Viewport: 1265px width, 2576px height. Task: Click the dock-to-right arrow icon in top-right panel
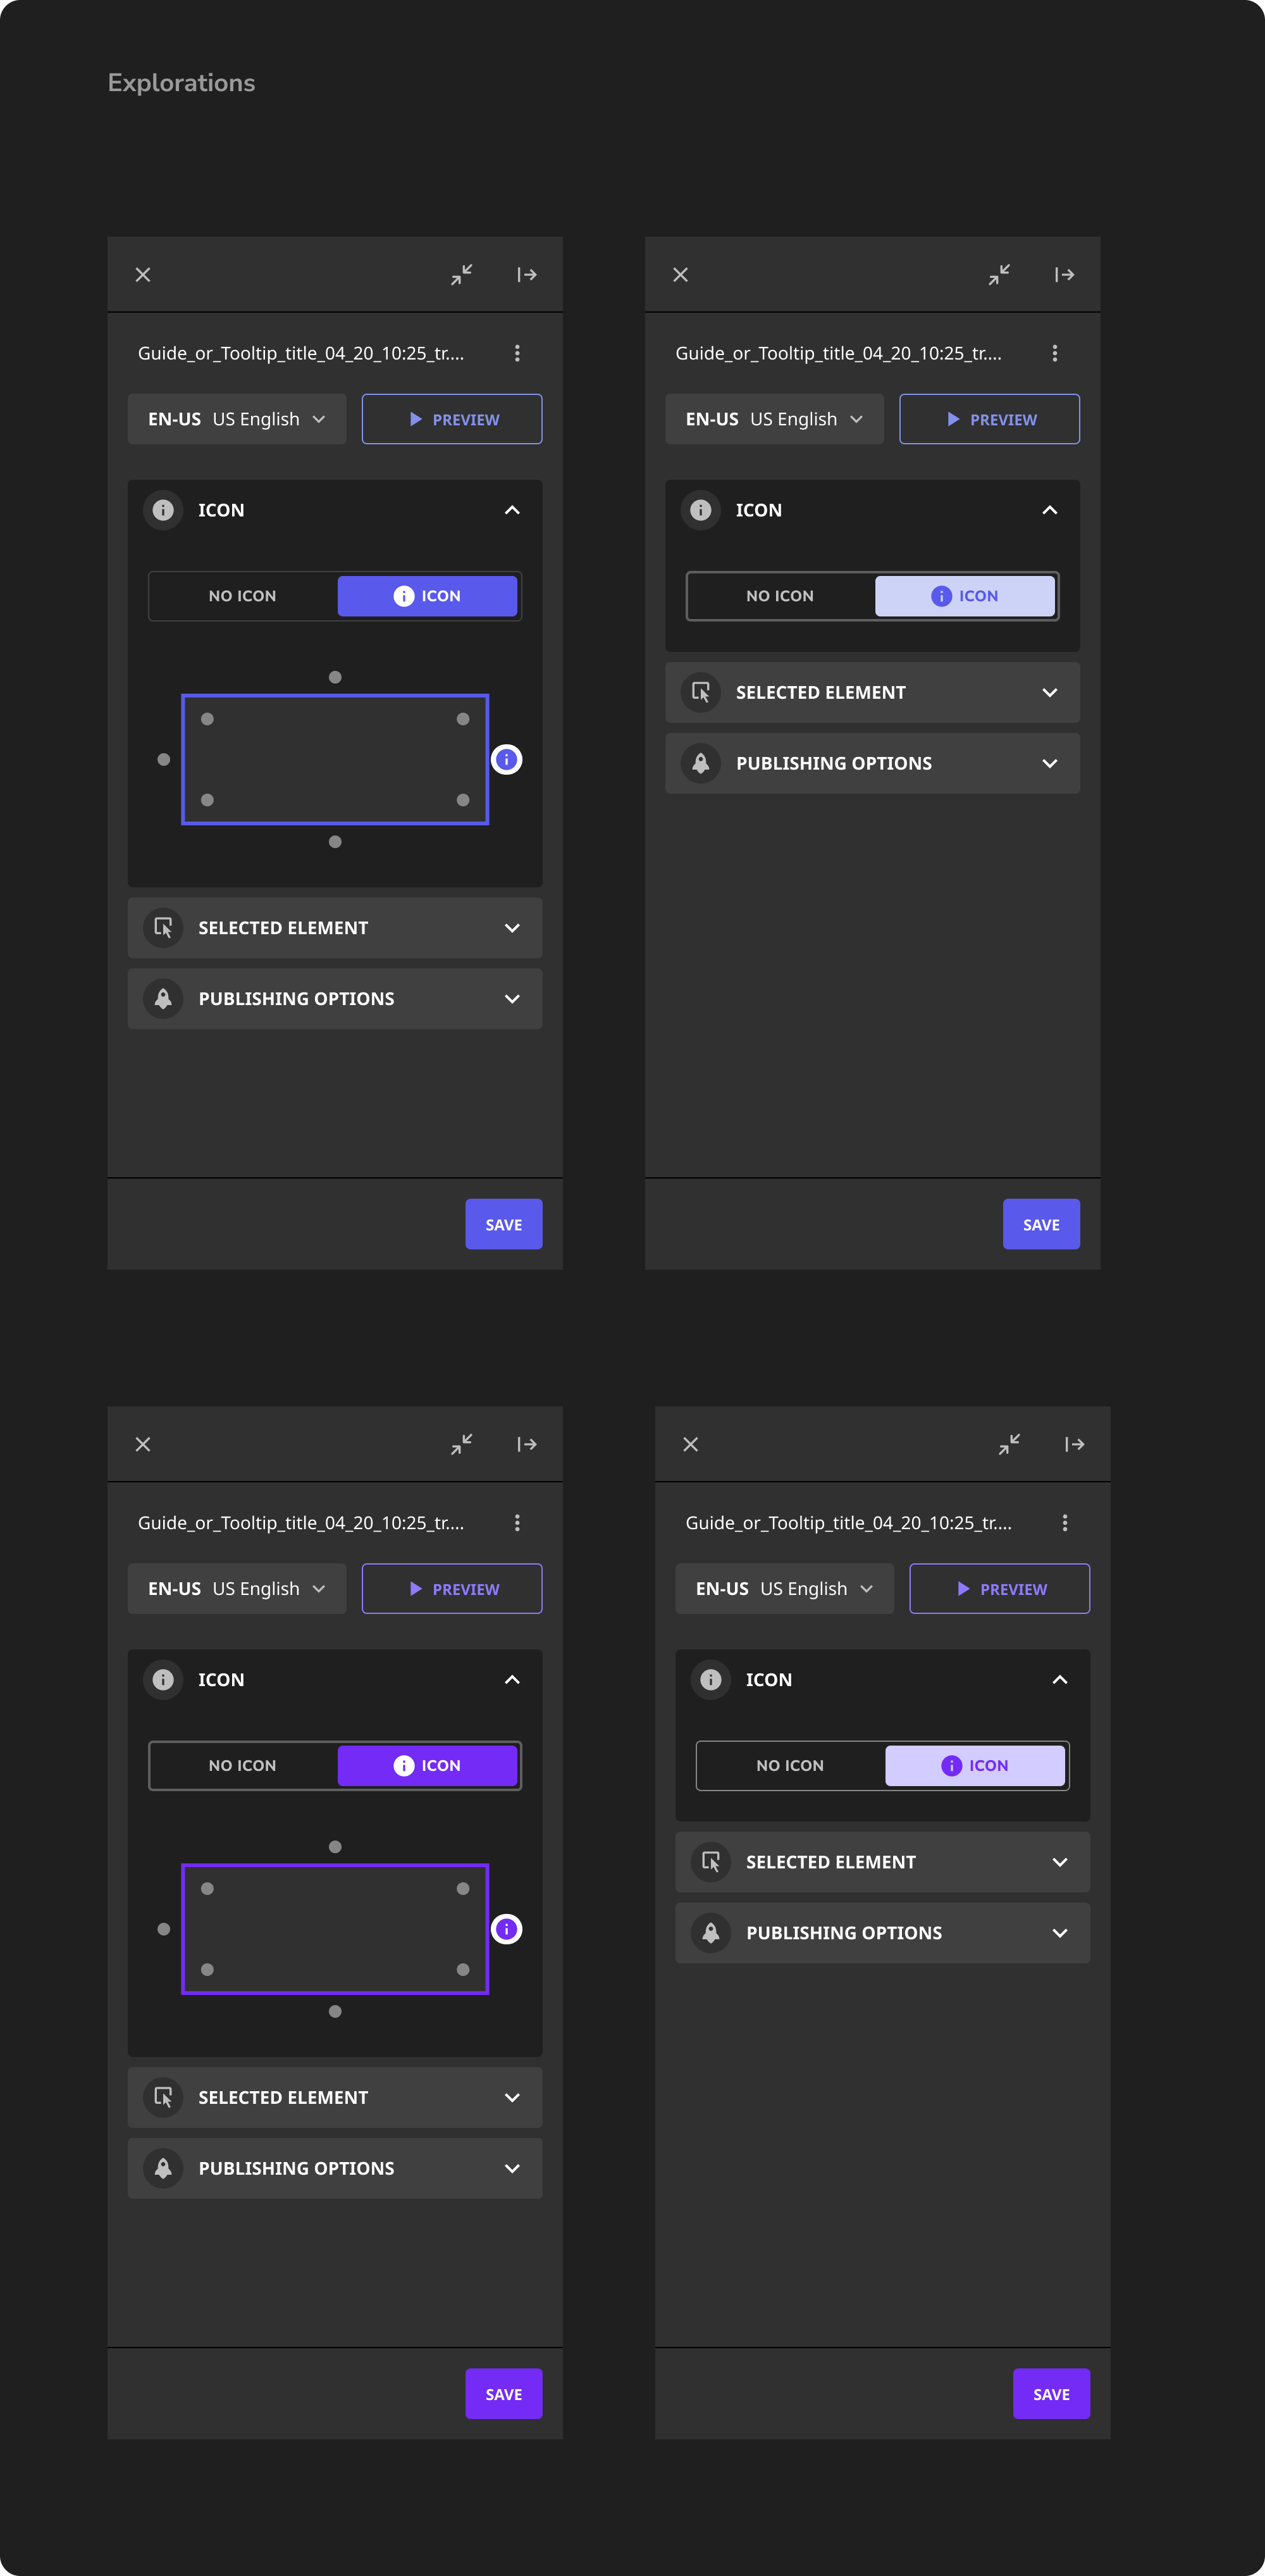(1064, 274)
